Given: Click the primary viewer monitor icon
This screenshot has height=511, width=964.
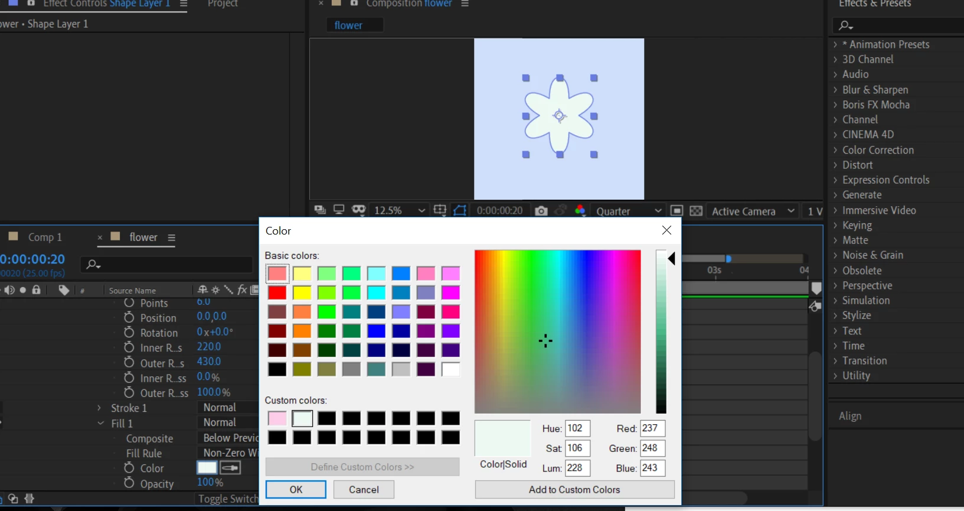Looking at the screenshot, I should click(x=339, y=210).
